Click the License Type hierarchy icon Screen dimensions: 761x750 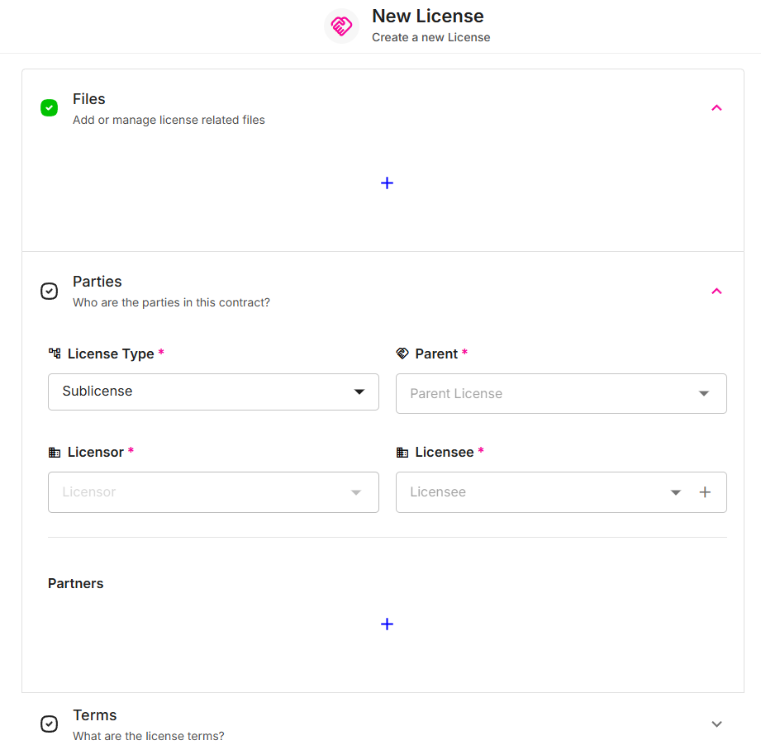[55, 354]
